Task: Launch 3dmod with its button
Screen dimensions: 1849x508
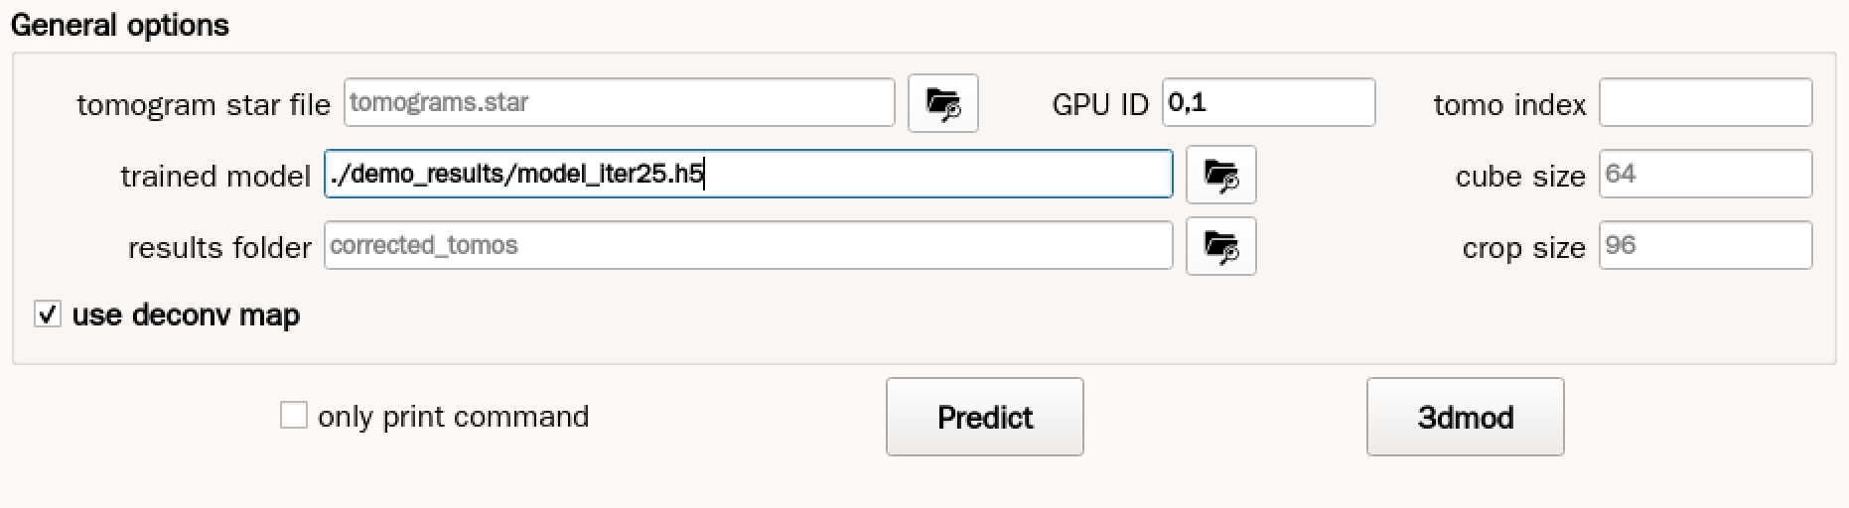Action: click(1465, 417)
